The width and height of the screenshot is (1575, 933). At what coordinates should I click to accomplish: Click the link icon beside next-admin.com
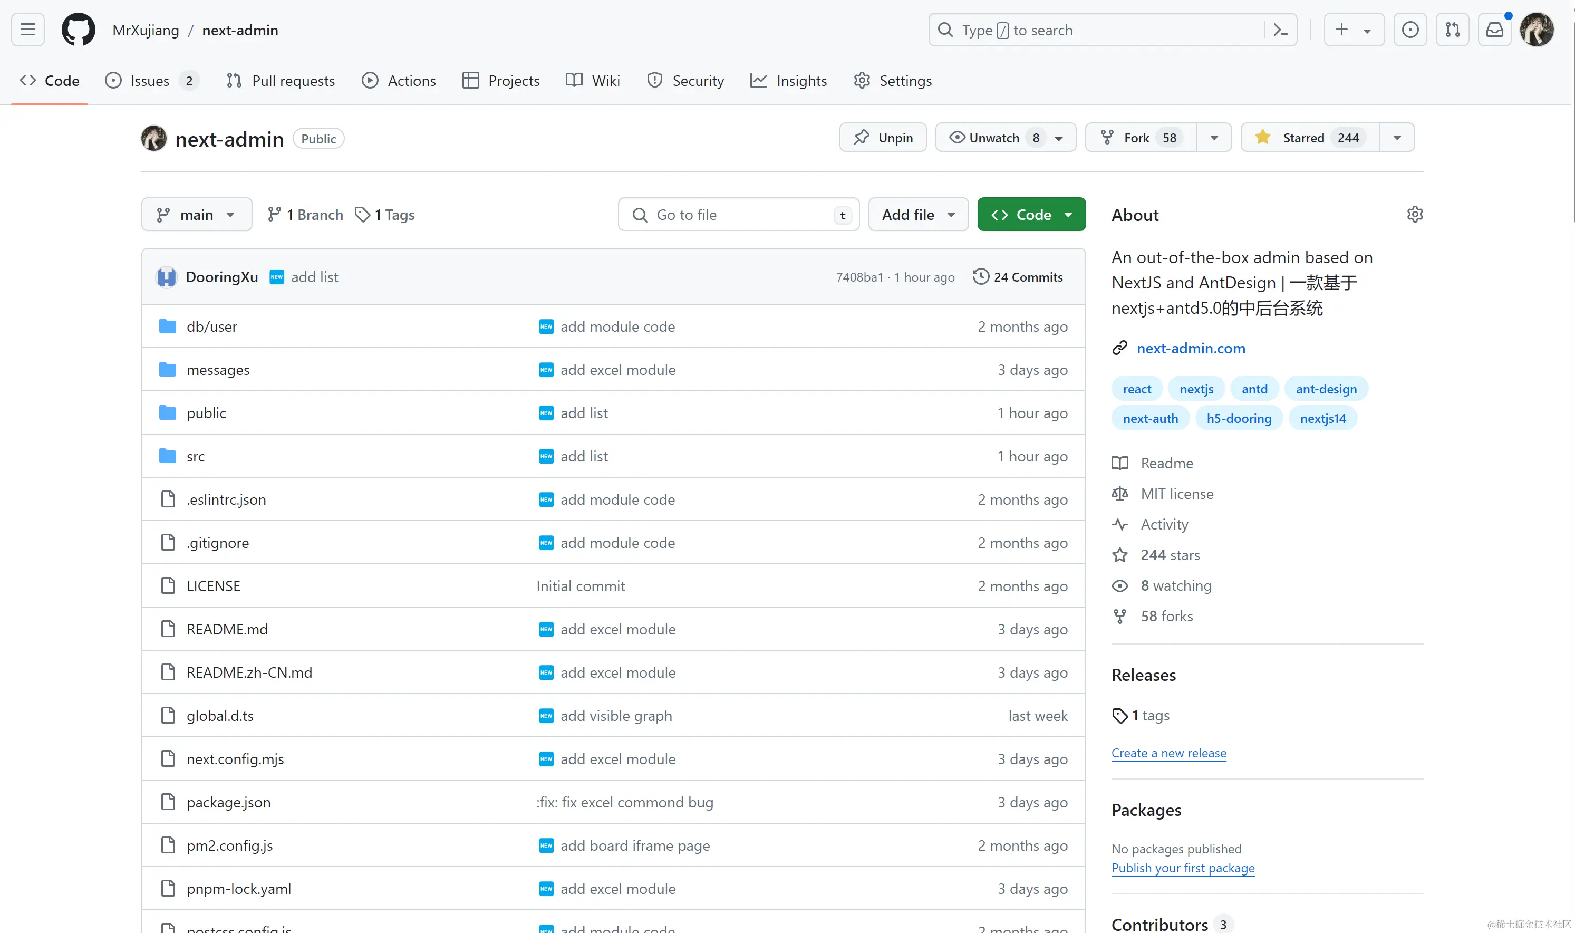click(x=1120, y=348)
